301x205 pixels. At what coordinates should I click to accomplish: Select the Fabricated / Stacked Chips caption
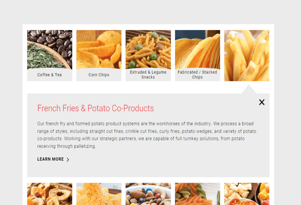point(197,74)
